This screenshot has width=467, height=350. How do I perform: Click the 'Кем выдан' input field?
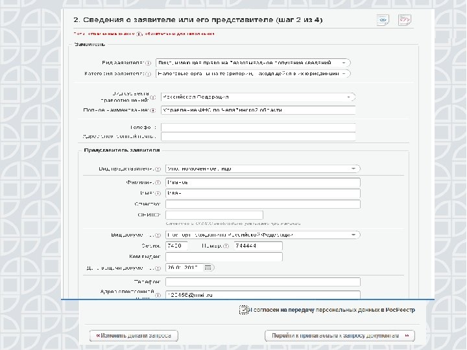pyautogui.click(x=224, y=257)
